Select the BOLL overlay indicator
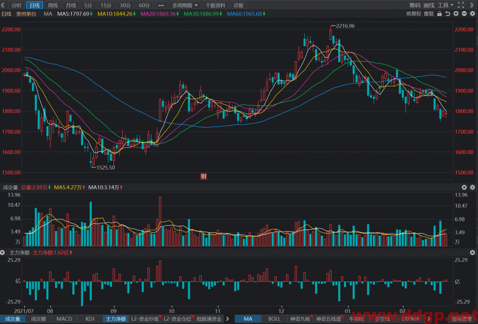The width and height of the screenshot is (478, 324). tap(274, 319)
